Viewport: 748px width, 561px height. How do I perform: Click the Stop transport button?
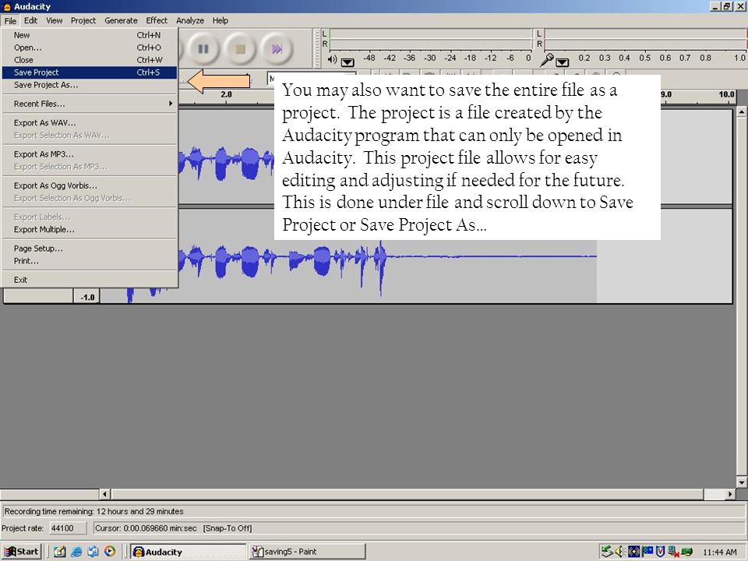(x=241, y=48)
